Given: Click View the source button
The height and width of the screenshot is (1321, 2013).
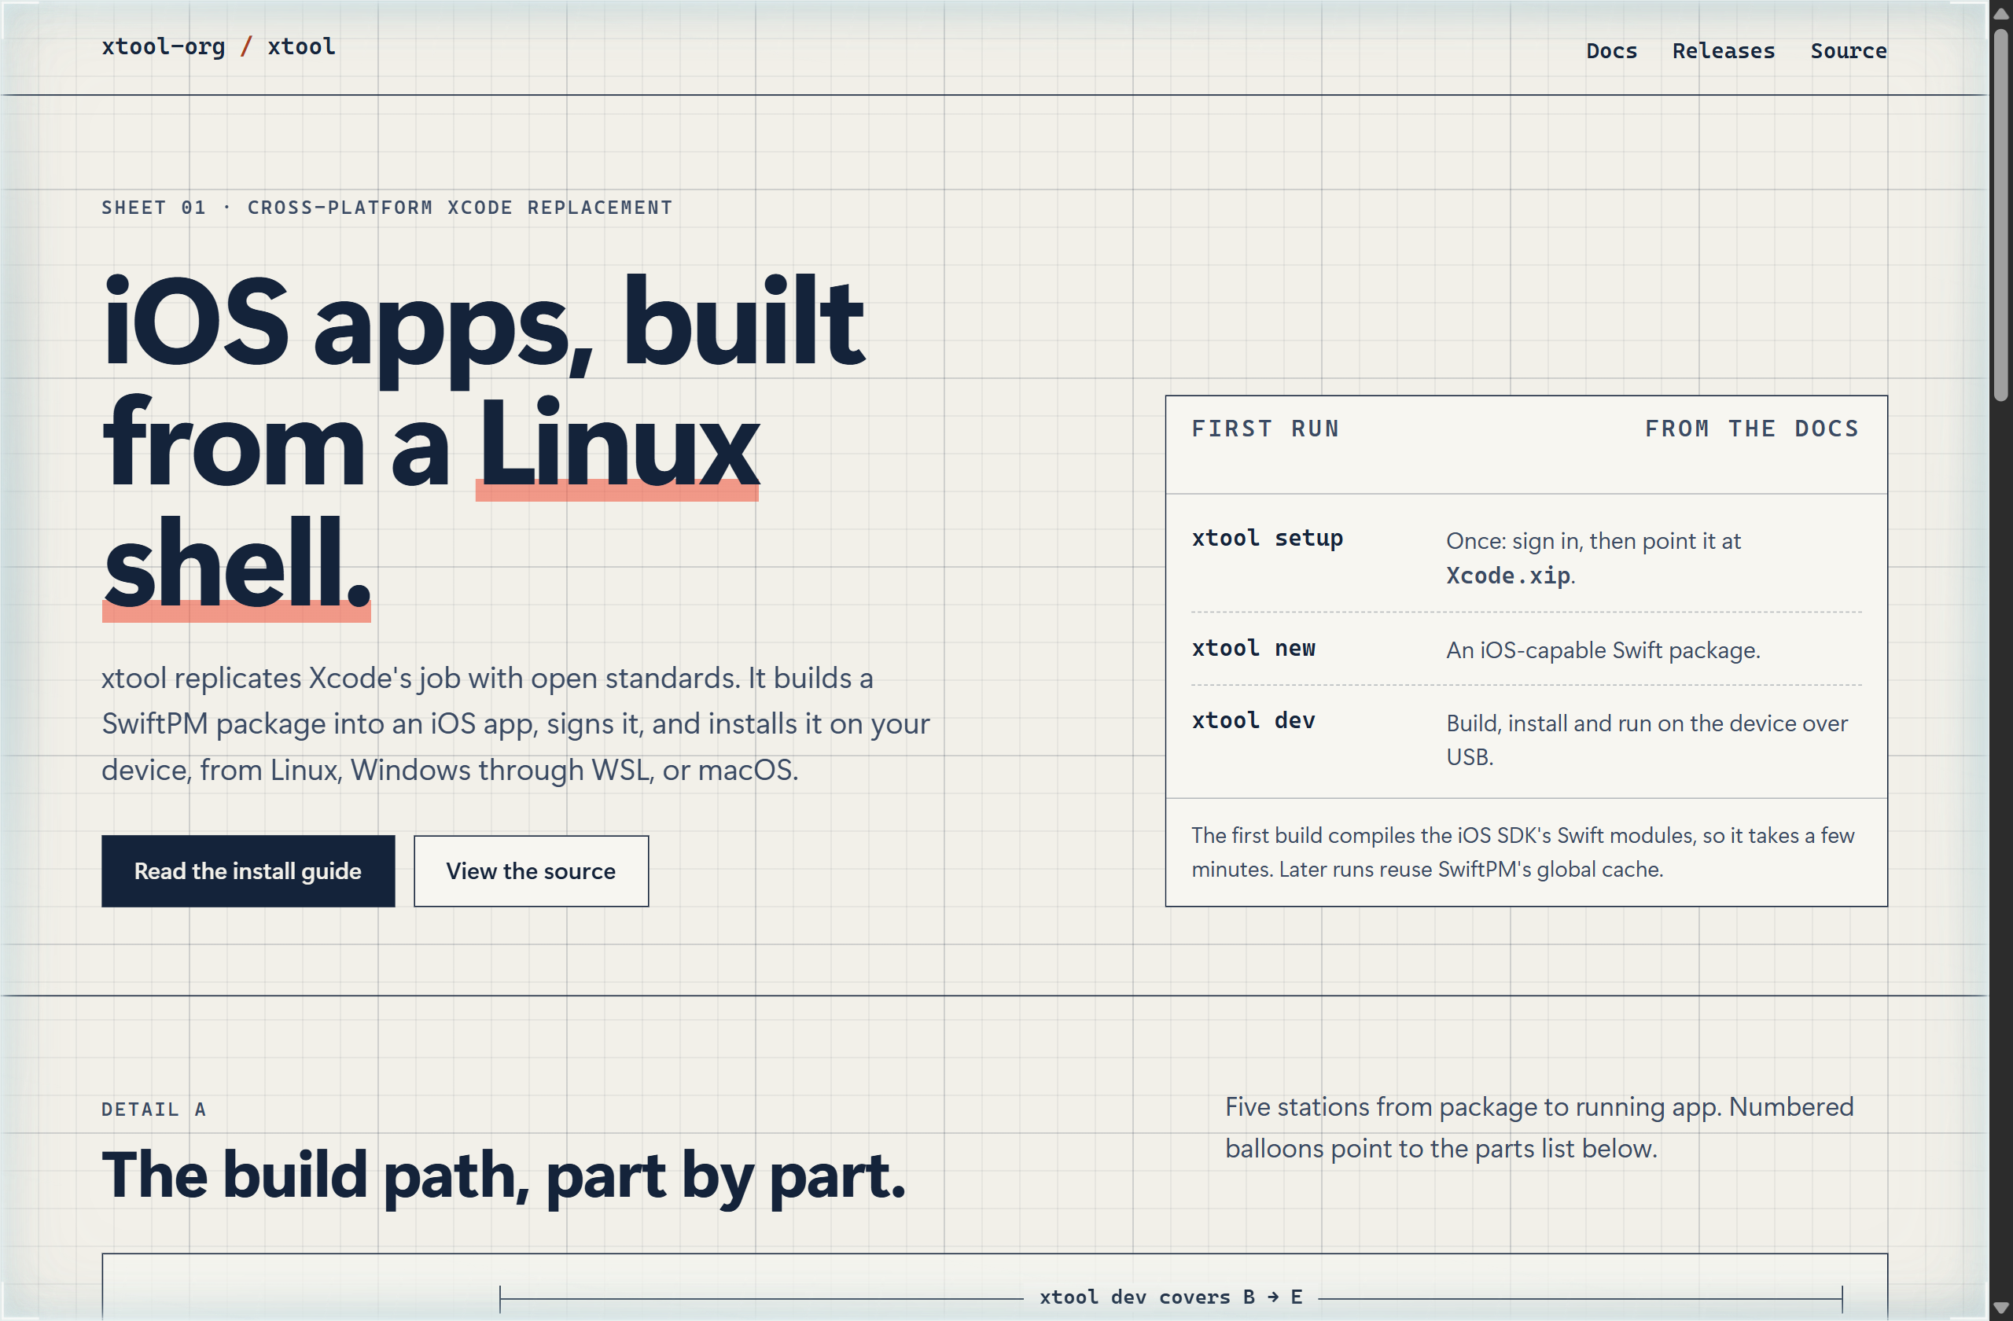Looking at the screenshot, I should (531, 871).
